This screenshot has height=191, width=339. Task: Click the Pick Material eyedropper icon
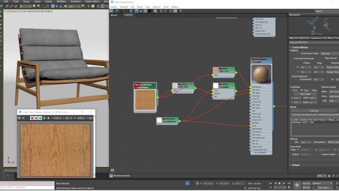(117, 11)
